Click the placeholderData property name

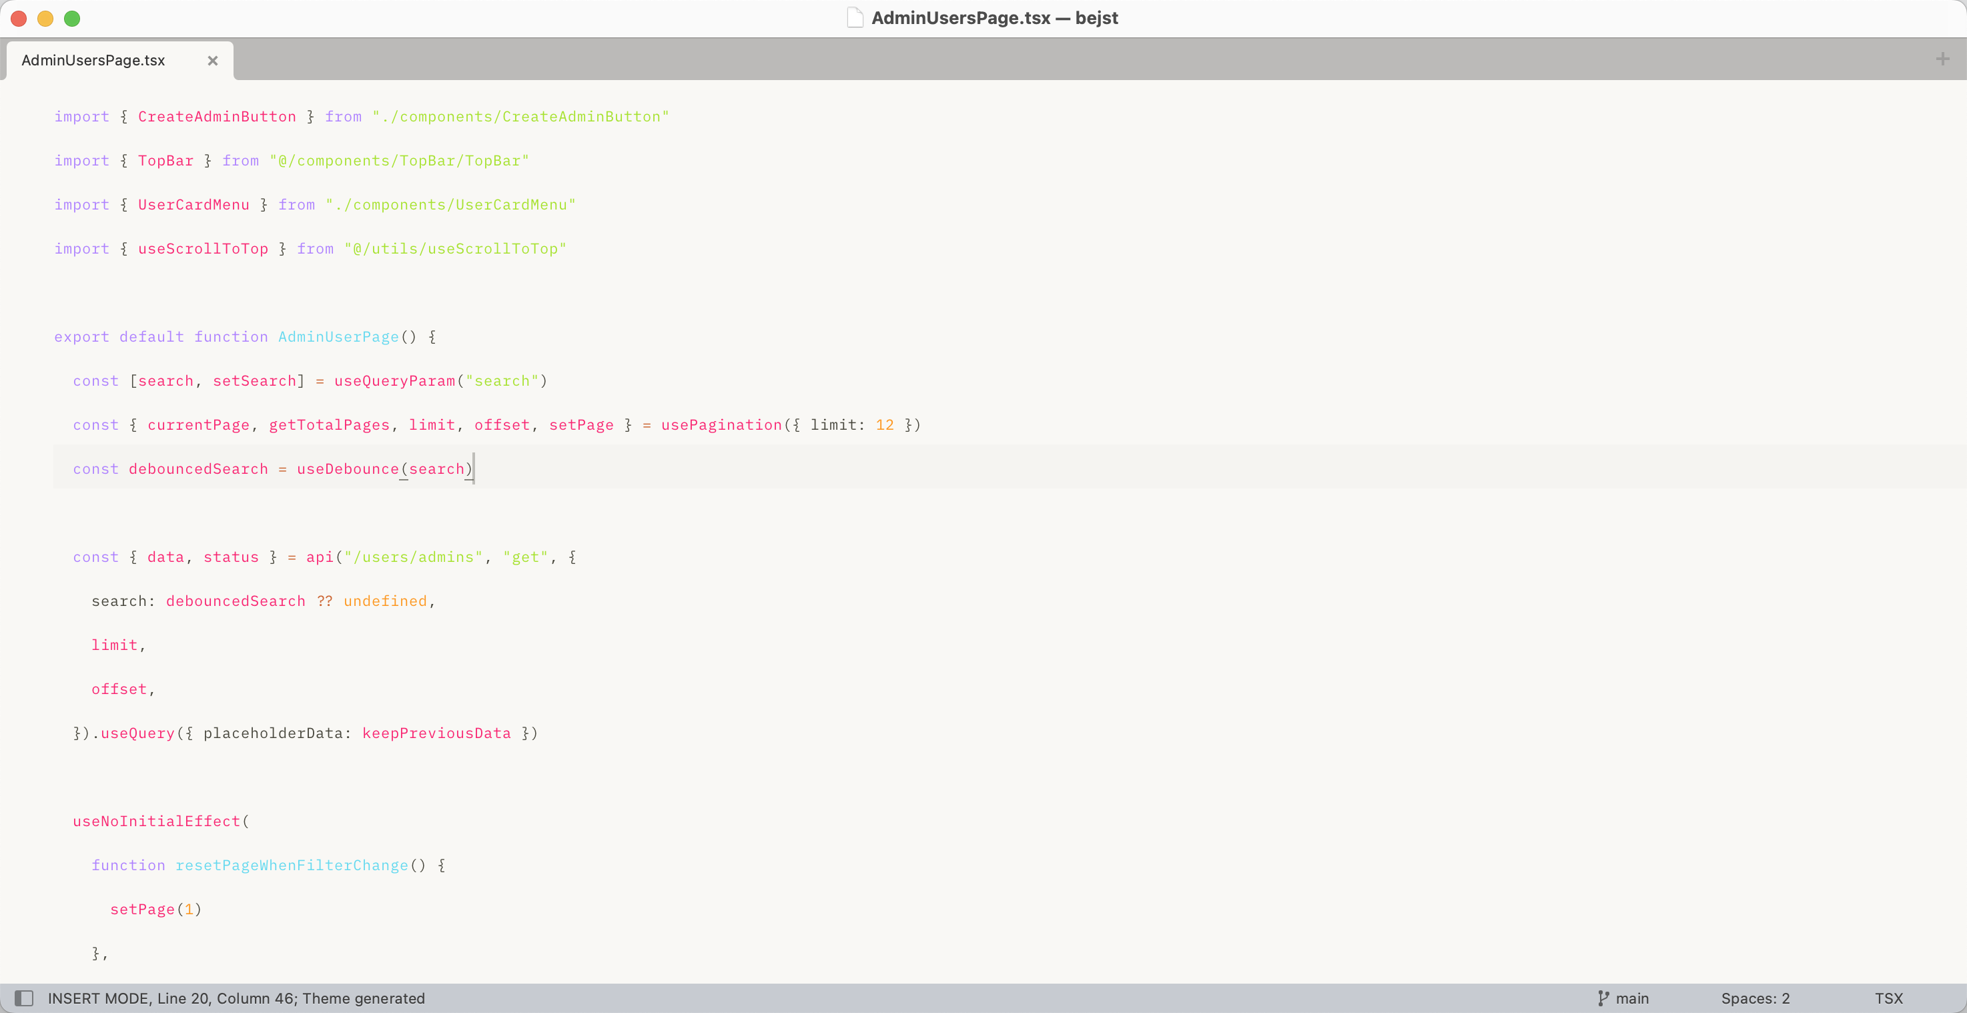(273, 733)
